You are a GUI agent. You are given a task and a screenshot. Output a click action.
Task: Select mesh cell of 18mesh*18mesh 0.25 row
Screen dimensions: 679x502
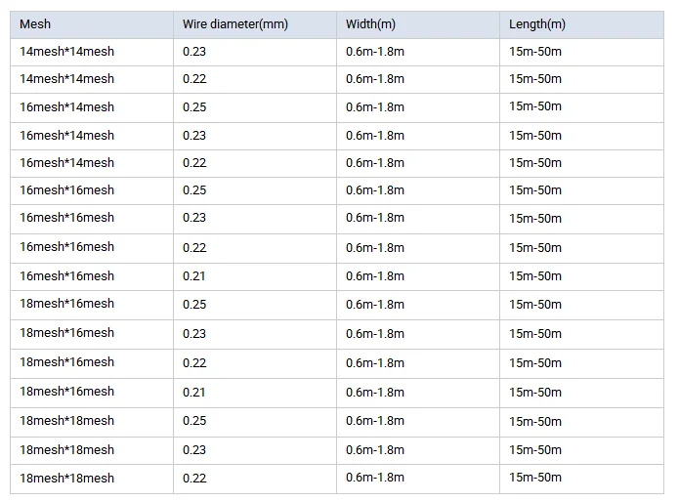(x=66, y=421)
